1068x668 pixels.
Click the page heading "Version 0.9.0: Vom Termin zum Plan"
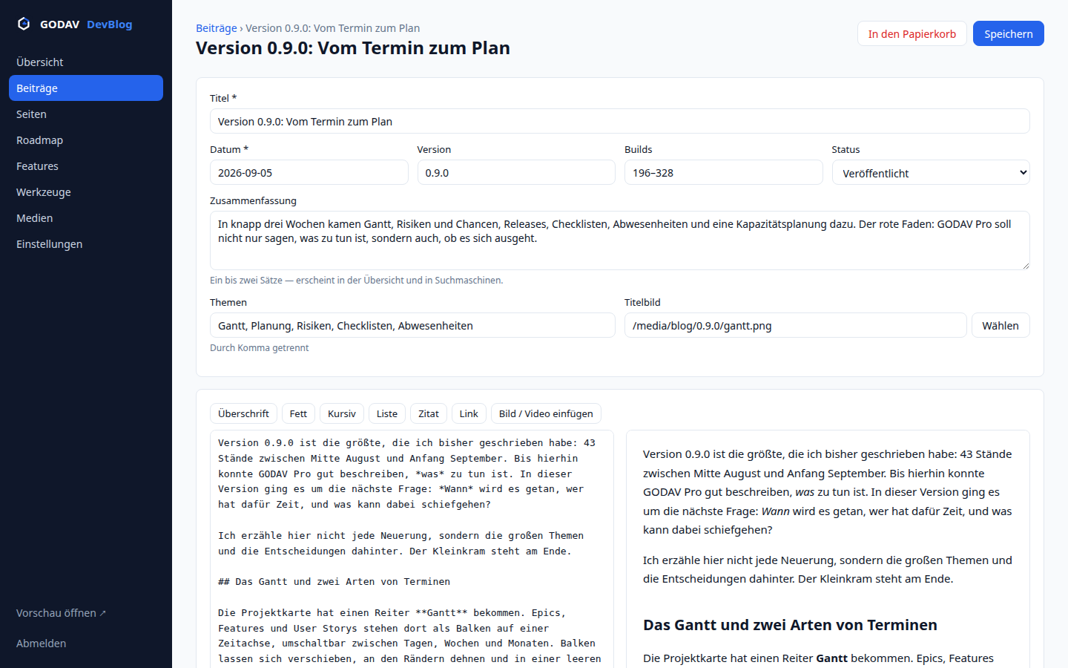coord(353,48)
